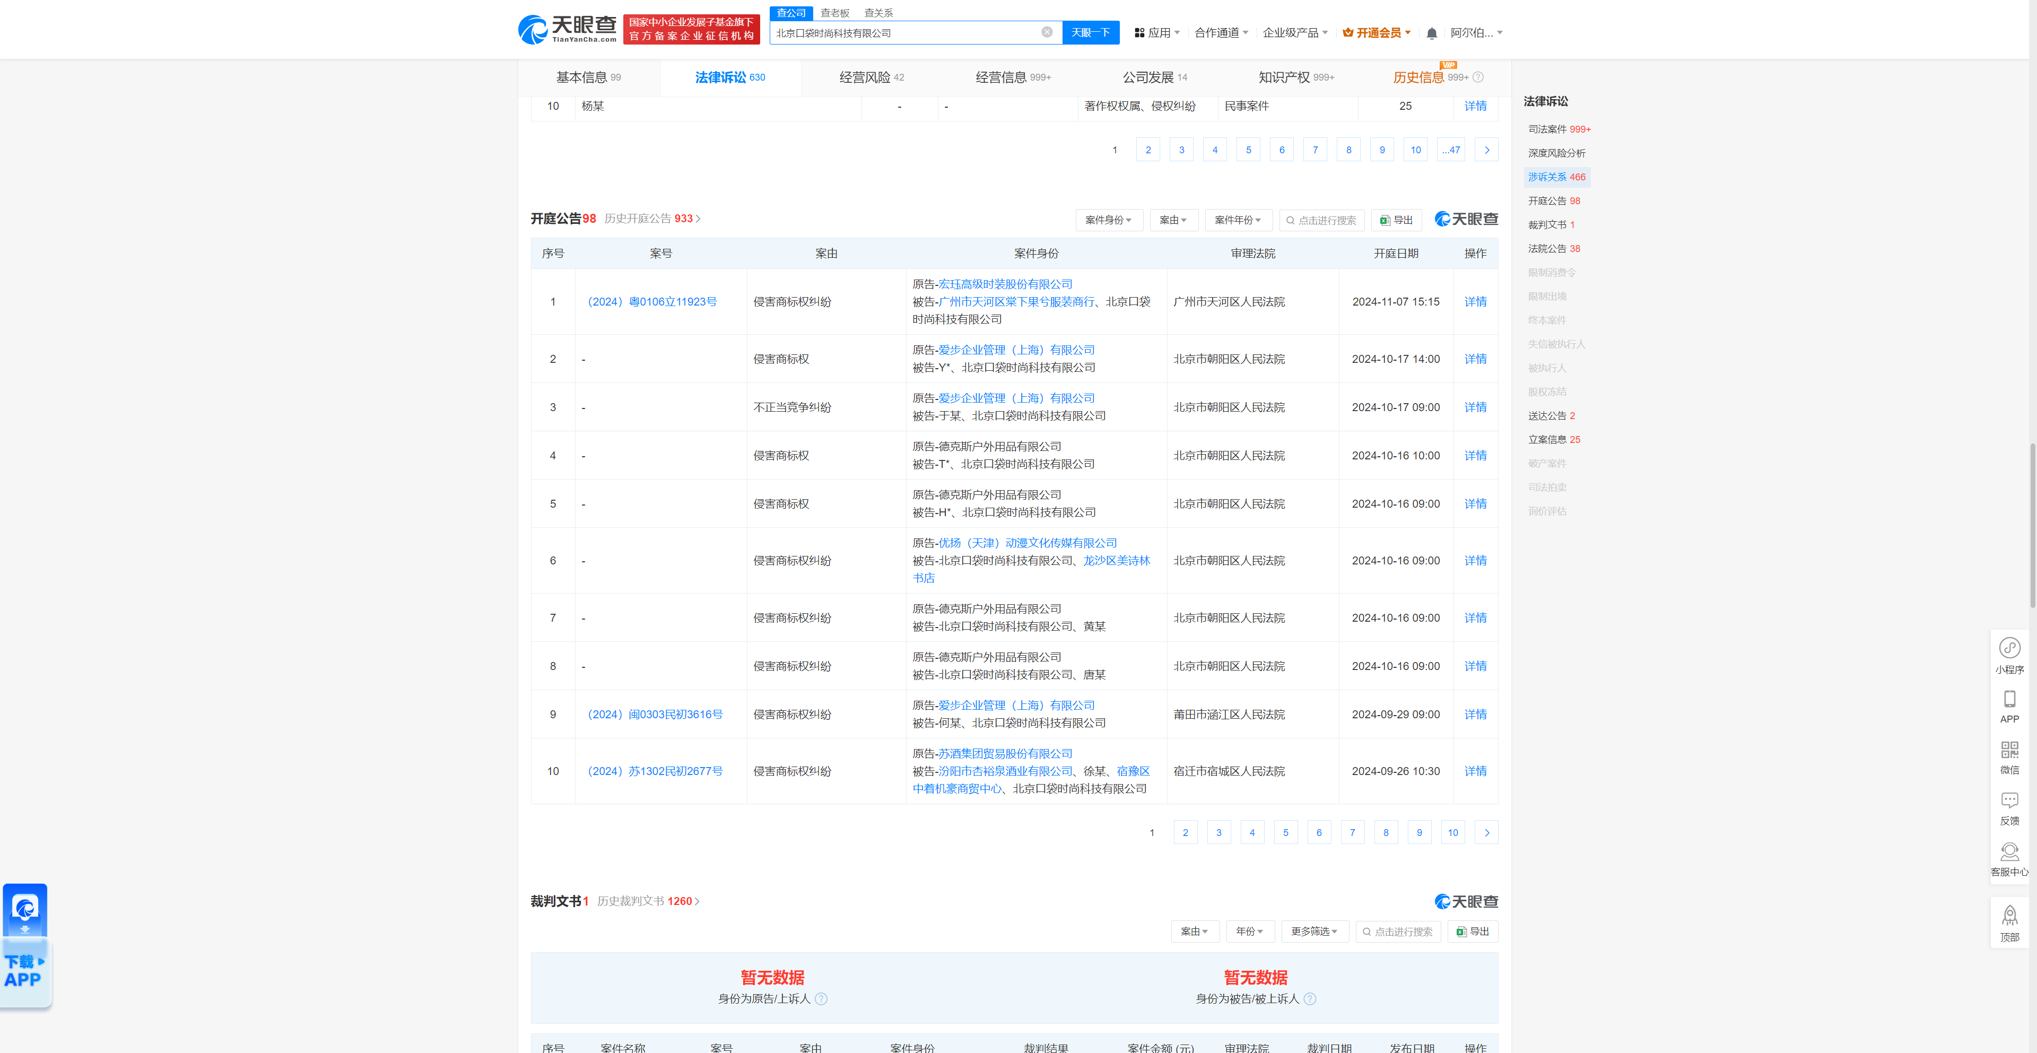The image size is (2037, 1053).
Task: Expand 案件身份 filter in 开庭公告
Action: 1109,220
